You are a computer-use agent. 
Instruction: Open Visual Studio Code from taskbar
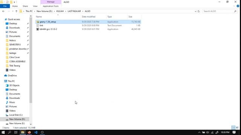click(x=36, y=132)
